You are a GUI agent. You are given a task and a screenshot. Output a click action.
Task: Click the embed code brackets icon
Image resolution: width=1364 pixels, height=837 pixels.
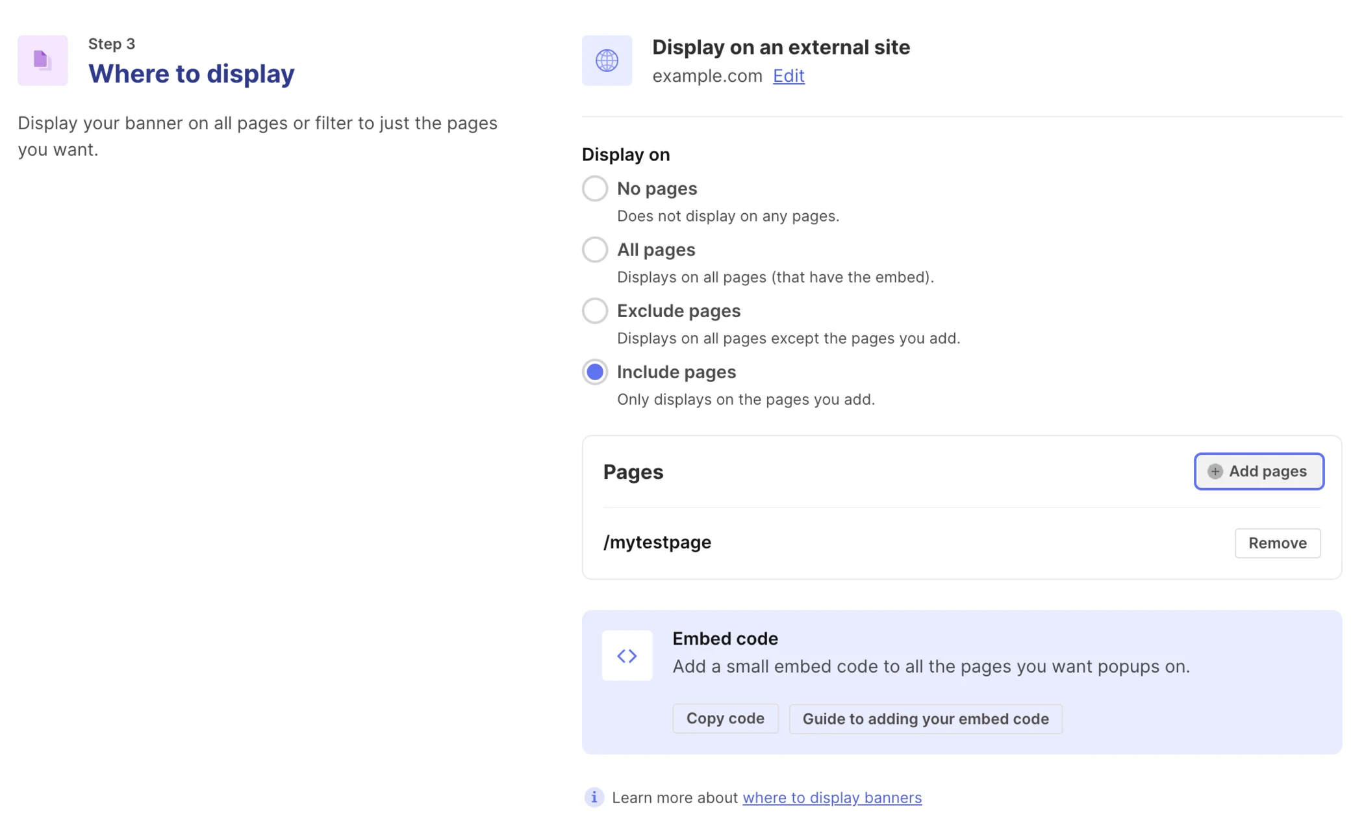[x=627, y=656]
